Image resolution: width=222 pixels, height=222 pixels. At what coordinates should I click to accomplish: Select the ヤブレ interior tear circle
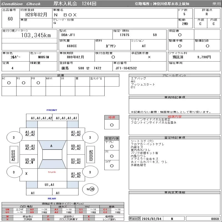point(112,146)
